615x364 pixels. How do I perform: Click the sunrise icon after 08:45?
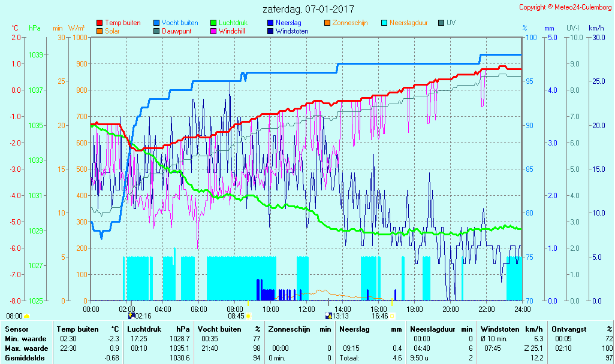tap(248, 316)
